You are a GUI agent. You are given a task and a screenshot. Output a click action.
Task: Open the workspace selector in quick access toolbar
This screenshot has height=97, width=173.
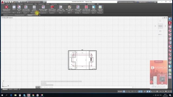35,2
